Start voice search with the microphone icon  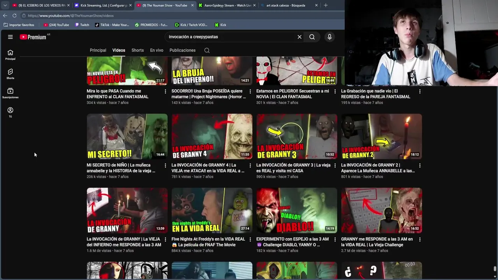[330, 37]
